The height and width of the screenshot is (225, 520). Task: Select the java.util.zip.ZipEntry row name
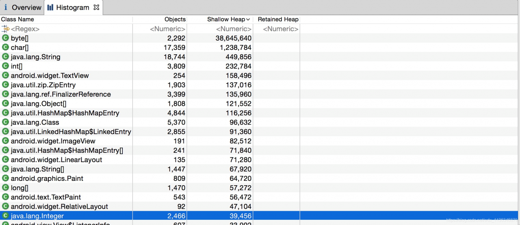(x=43, y=85)
